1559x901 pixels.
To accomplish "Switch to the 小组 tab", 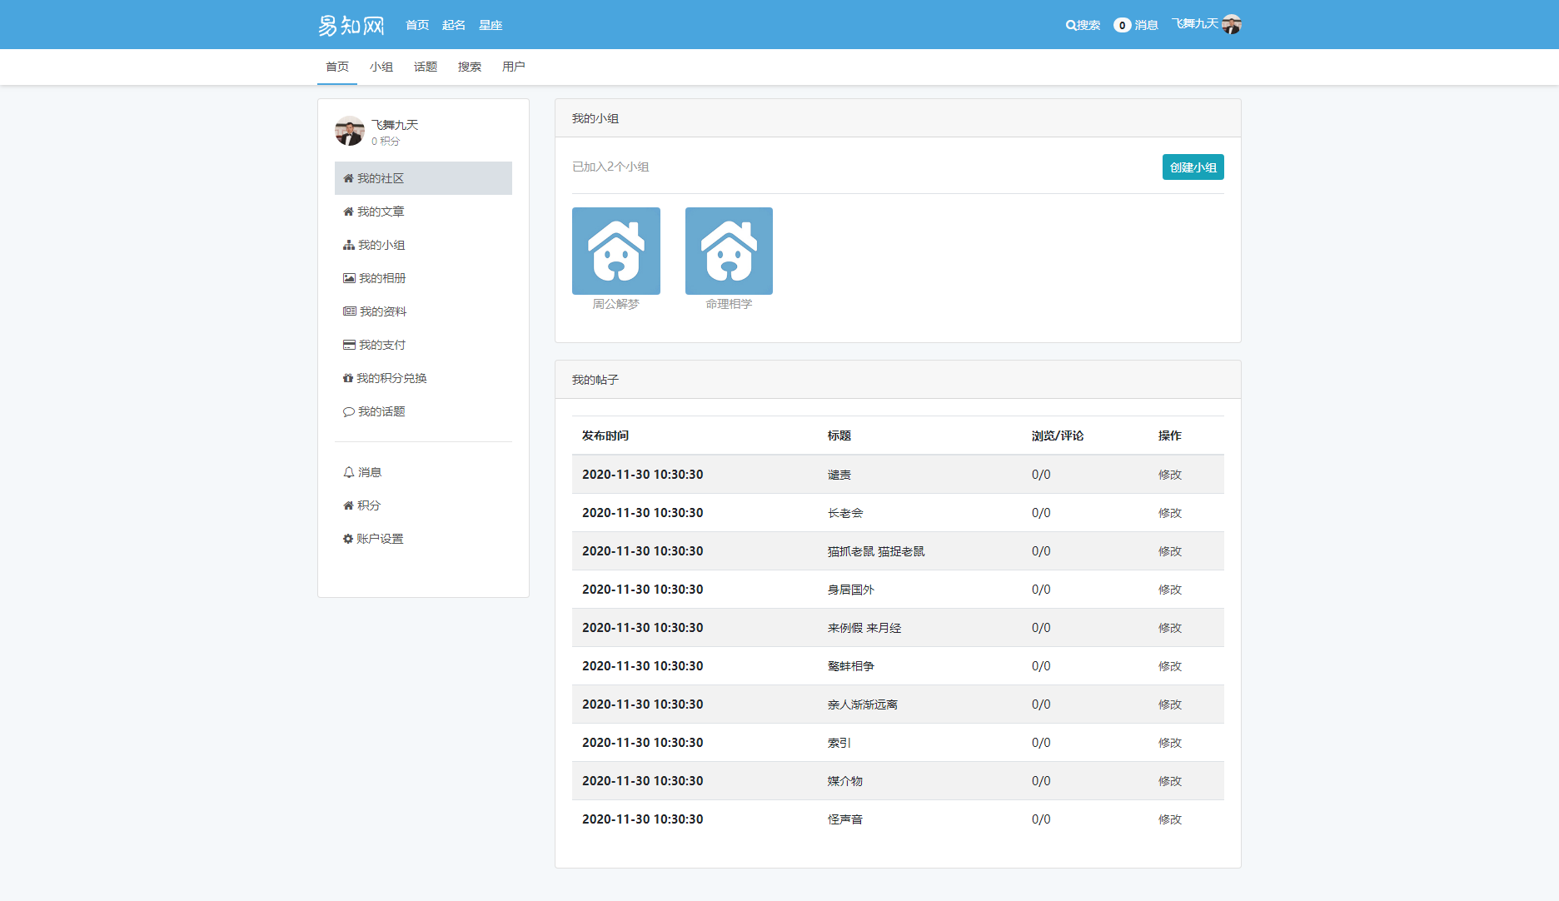I will tap(381, 67).
